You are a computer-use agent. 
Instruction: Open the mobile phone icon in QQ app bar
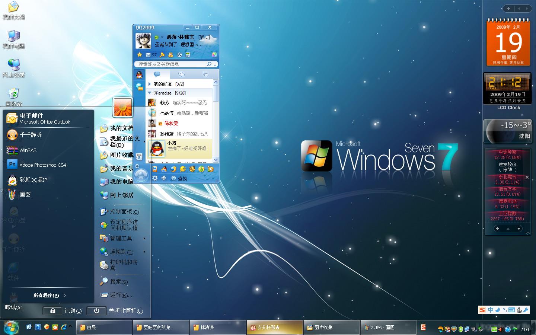coord(155,169)
